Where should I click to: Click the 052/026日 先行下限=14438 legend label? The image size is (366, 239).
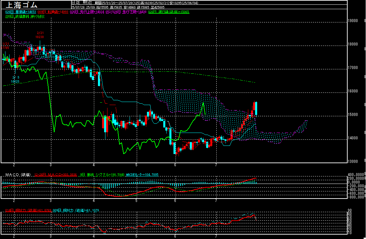coord(126,12)
